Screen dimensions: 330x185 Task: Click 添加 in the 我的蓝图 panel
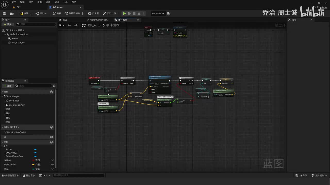pyautogui.click(x=8, y=86)
